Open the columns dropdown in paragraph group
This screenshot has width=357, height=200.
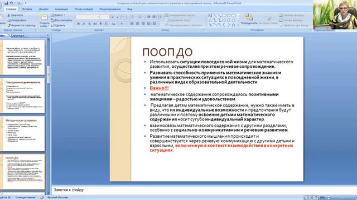click(155, 23)
